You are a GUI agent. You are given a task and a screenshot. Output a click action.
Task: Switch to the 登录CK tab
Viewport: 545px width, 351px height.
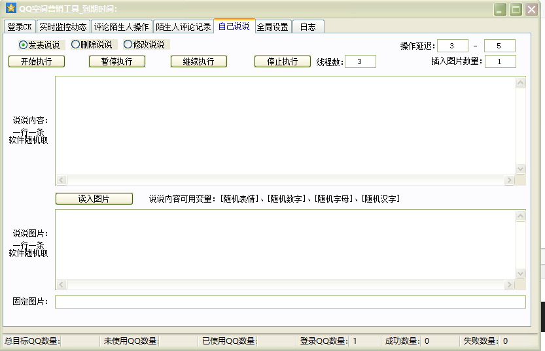[x=20, y=27]
